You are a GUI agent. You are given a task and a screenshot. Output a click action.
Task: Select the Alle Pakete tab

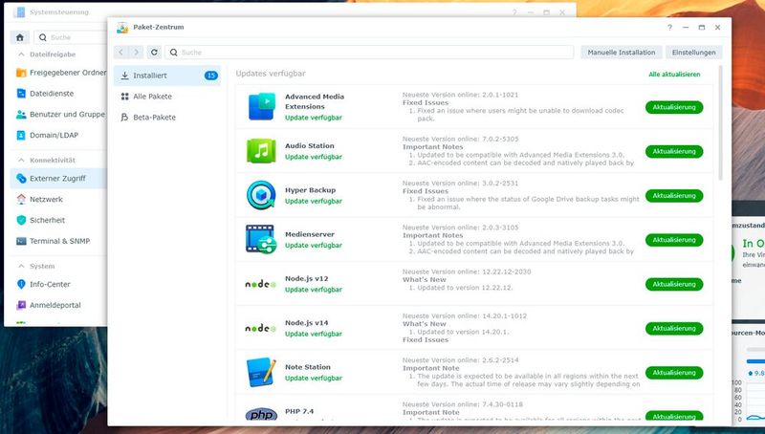tap(167, 97)
